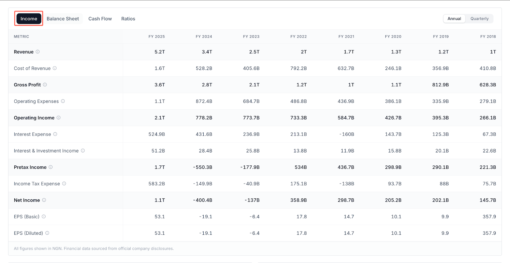Screen dimensions: 510x263
Task: Click the Pretax Income info icon
Action: pyautogui.click(x=51, y=167)
